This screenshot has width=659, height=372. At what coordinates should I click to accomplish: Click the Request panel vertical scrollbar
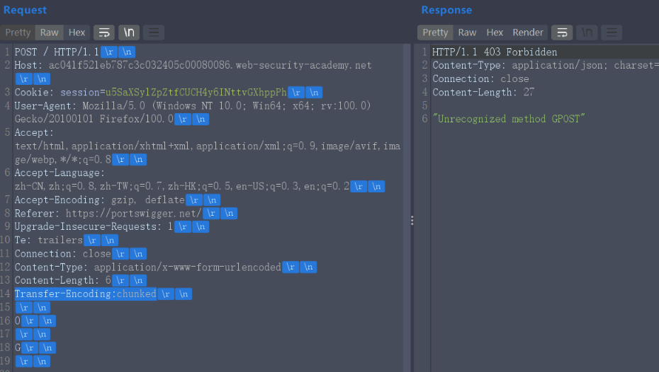click(x=407, y=208)
